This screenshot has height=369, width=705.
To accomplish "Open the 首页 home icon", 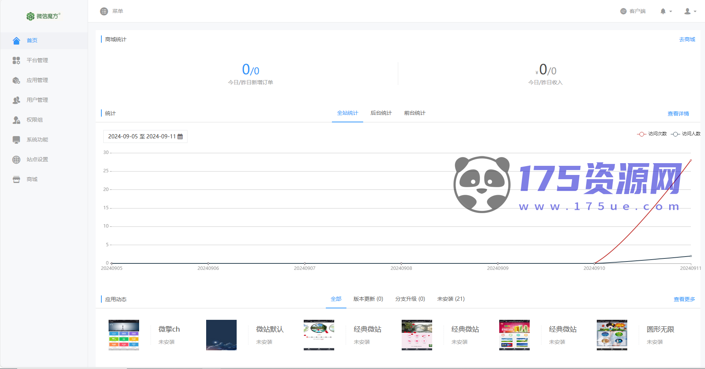I will coord(16,40).
